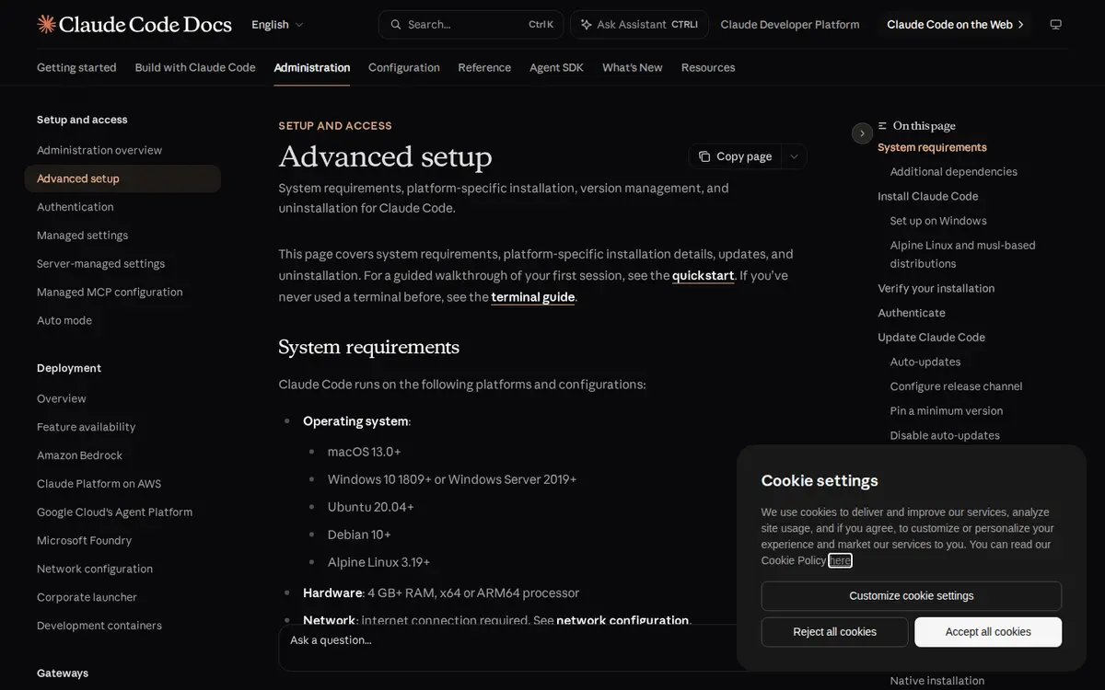Open Deployment Overview page
The height and width of the screenshot is (690, 1105).
click(62, 399)
